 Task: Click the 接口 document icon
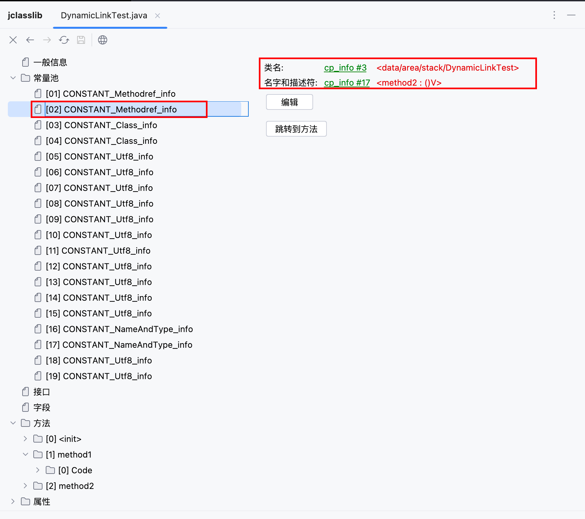tap(25, 392)
